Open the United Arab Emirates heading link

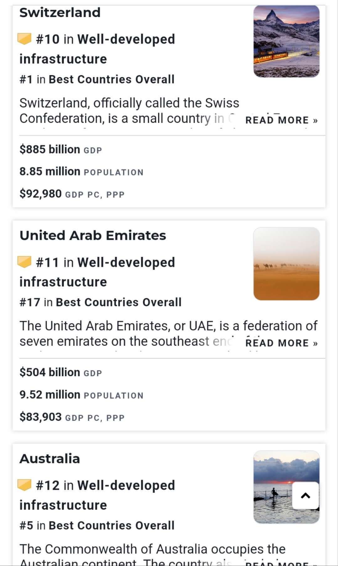tap(93, 235)
